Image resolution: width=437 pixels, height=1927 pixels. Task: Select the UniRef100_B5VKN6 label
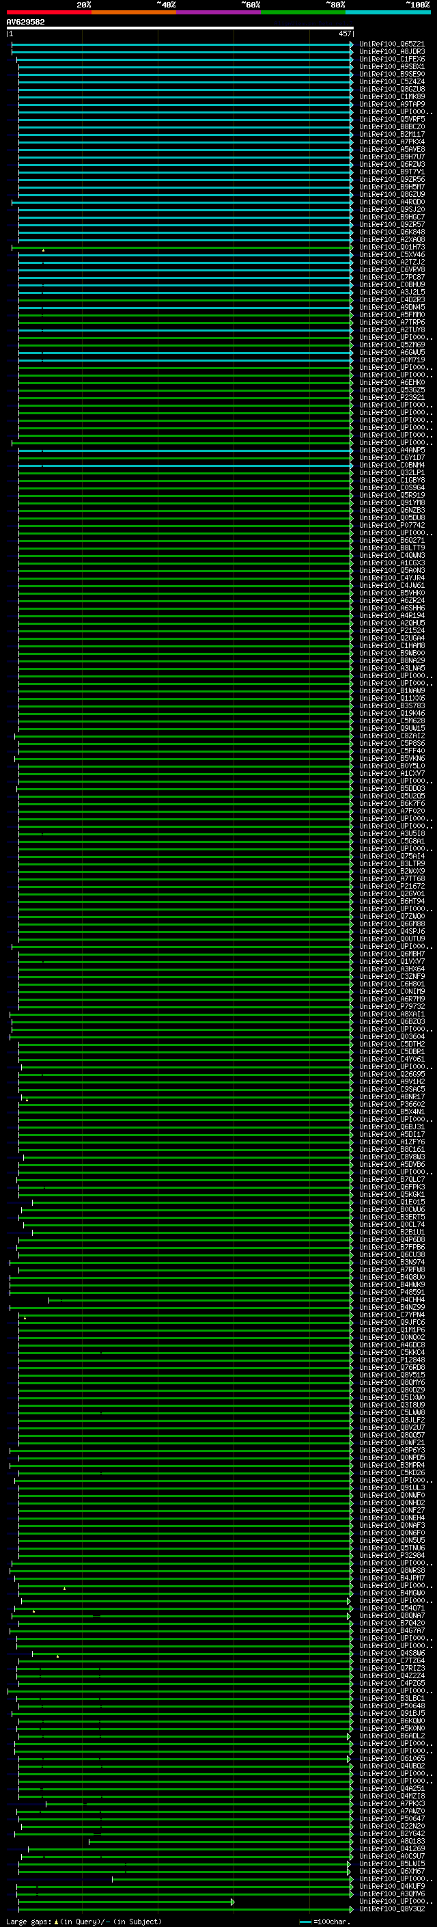391,759
